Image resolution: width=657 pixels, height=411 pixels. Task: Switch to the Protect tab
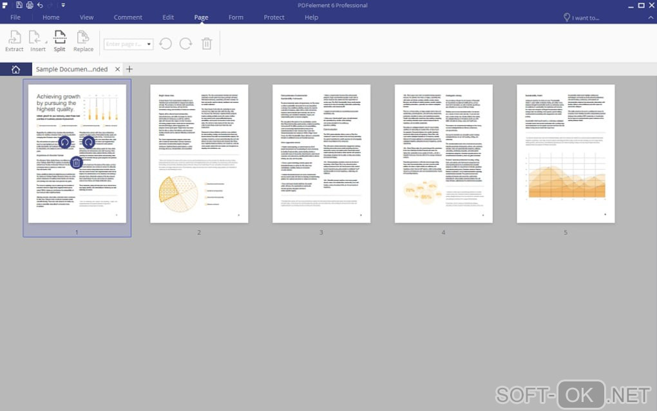[x=274, y=17]
